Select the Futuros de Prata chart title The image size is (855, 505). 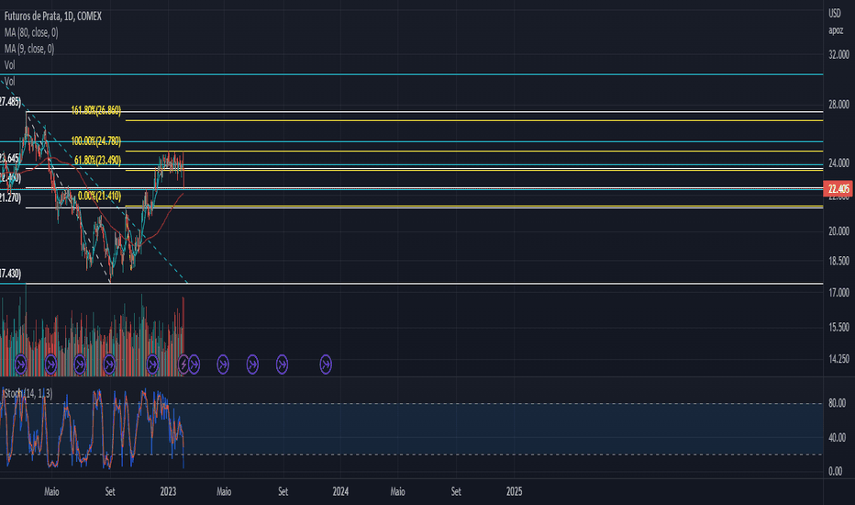(53, 17)
